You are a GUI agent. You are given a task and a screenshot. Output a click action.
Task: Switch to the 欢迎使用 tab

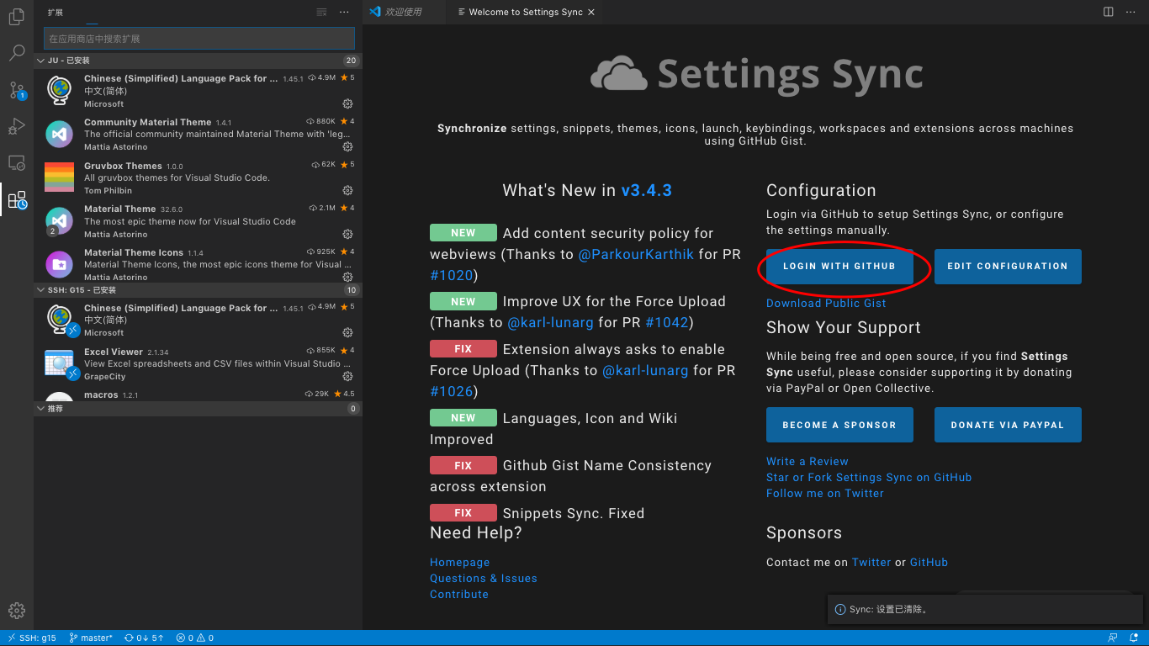point(402,12)
